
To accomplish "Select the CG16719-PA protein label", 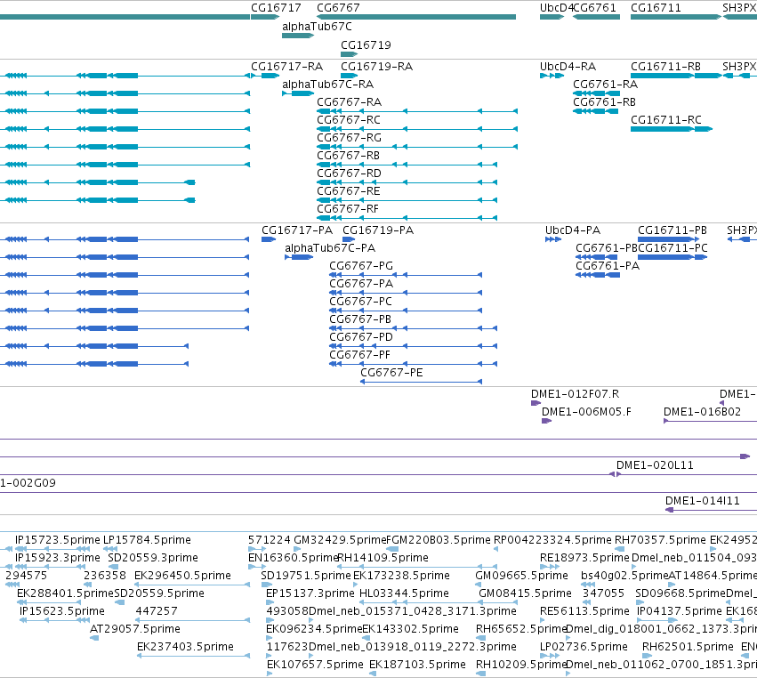I will tap(378, 230).
